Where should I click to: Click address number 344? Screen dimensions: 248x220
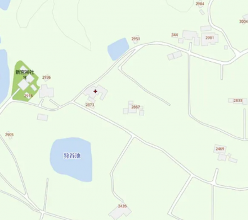175,35
